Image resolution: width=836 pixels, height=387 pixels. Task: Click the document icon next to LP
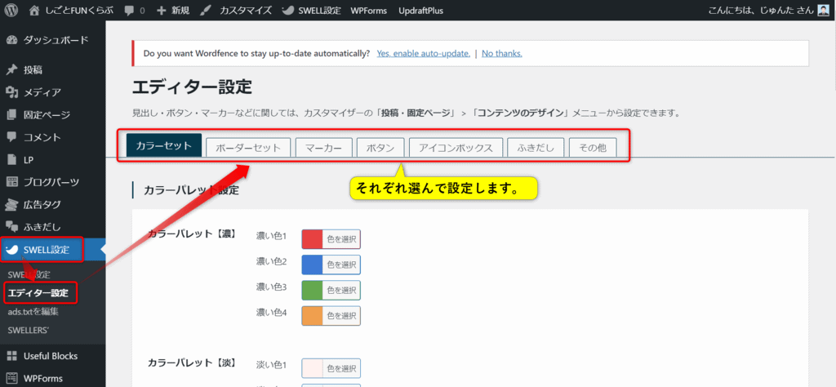(x=11, y=159)
